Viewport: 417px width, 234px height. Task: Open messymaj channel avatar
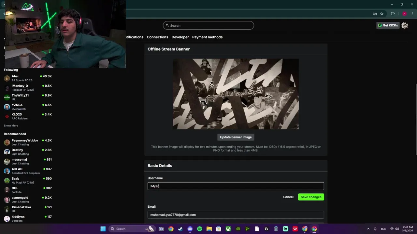(x=7, y=162)
